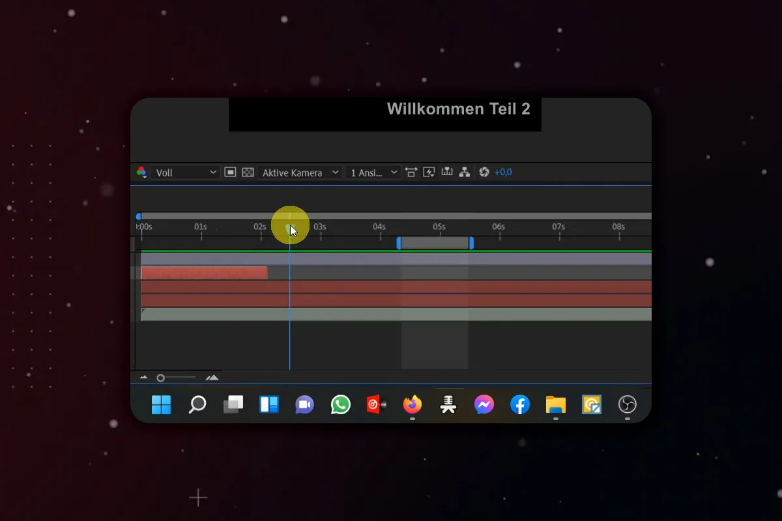The height and width of the screenshot is (521, 782).
Task: Reset exposure with the aperture icon
Action: 484,173
